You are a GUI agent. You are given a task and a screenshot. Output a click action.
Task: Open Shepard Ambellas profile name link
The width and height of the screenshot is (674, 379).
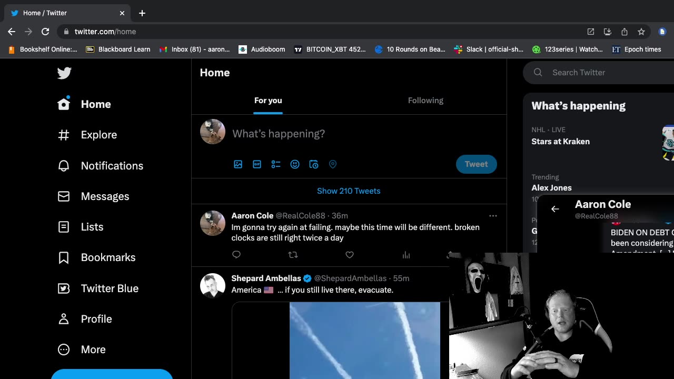266,278
